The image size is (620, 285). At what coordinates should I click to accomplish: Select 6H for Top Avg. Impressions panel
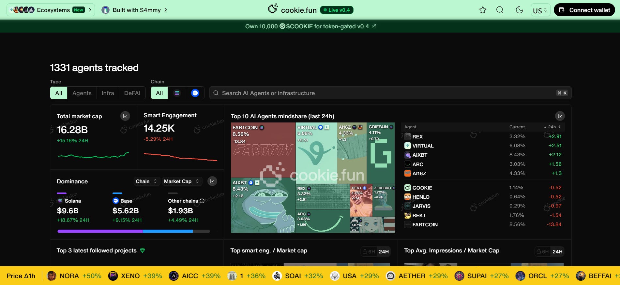click(542, 251)
